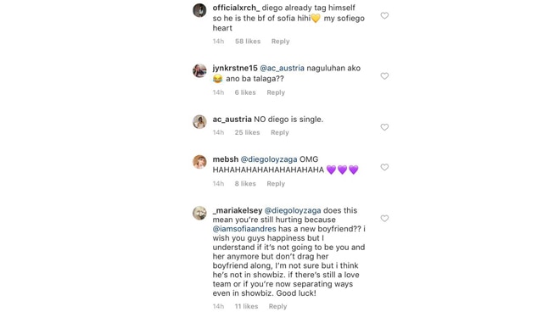View the 58 likes on officialxrch_'s comment
This screenshot has width=560, height=312.
[x=248, y=42]
